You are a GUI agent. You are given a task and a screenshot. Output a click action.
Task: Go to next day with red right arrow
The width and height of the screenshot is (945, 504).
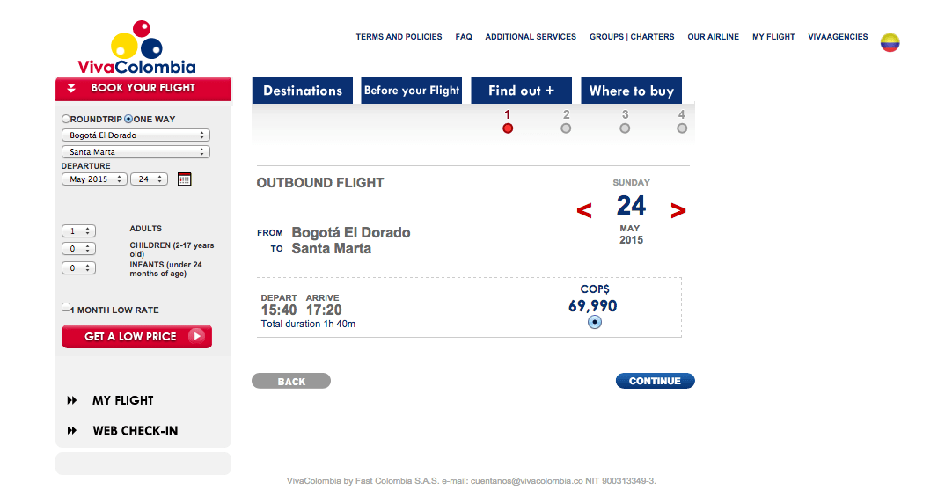pos(678,211)
